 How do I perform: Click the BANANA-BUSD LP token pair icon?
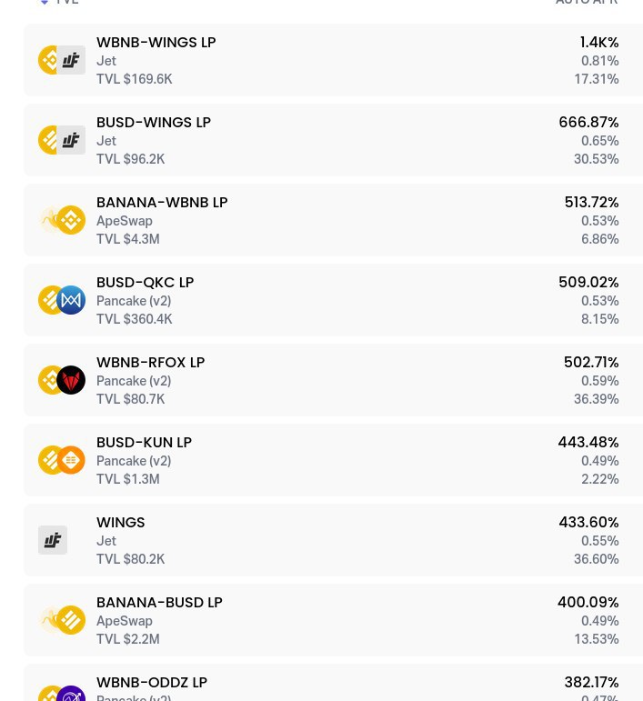click(x=62, y=620)
